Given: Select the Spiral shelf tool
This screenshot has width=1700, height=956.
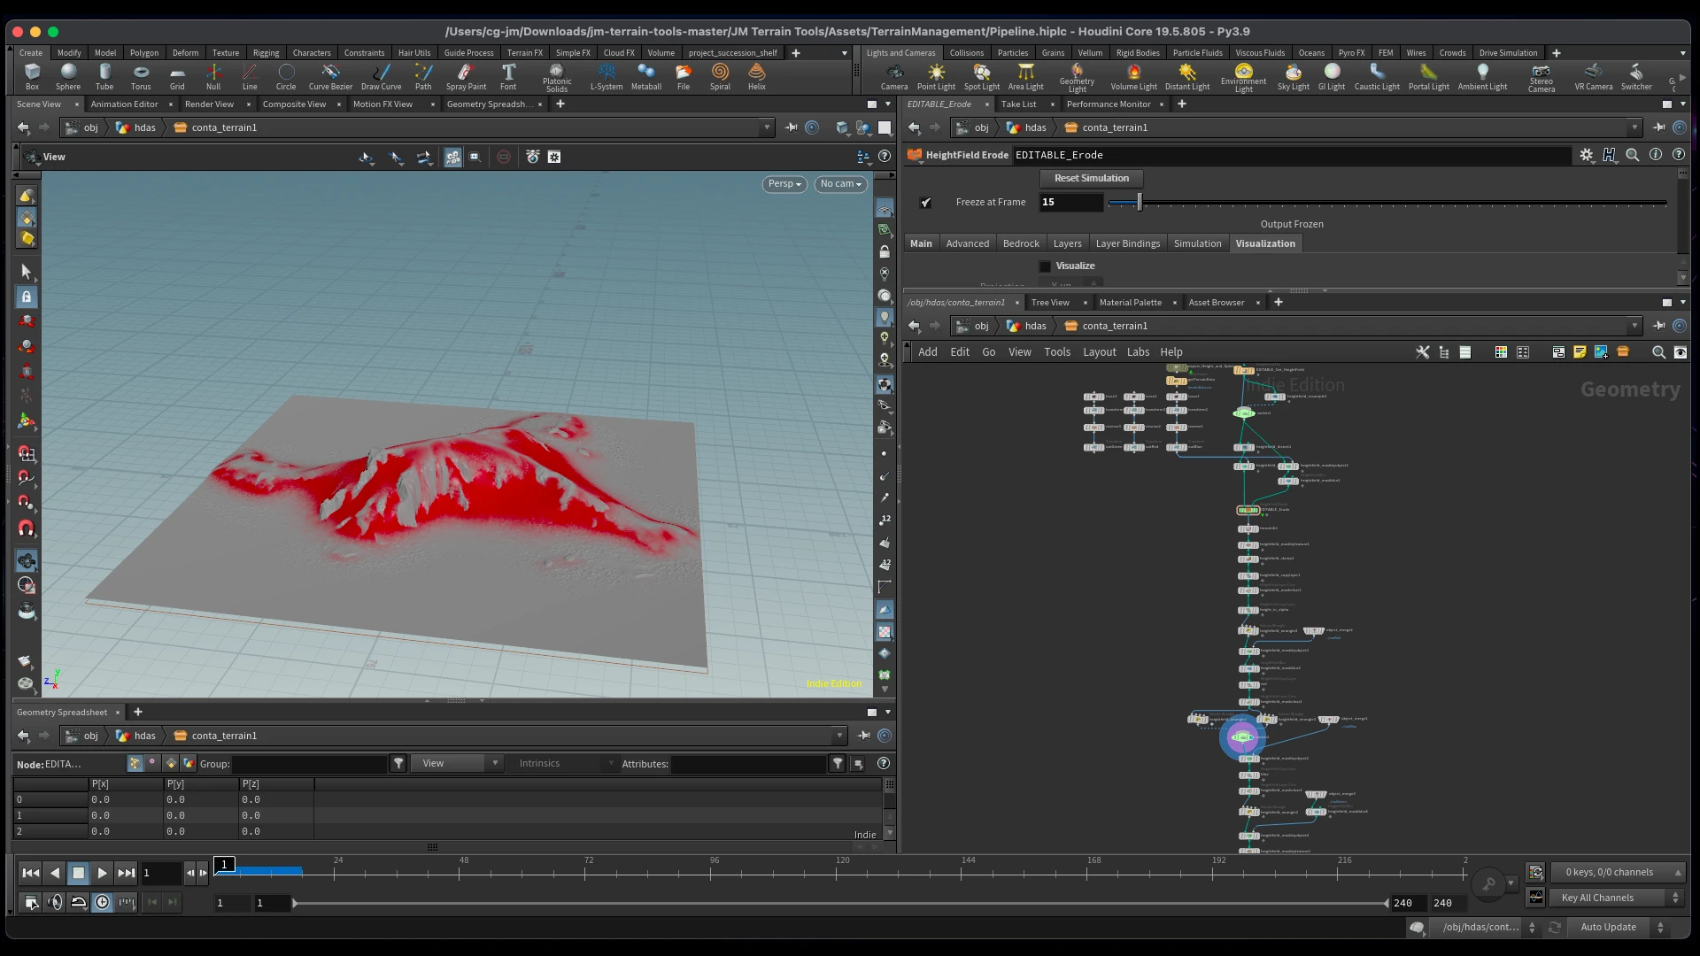Looking at the screenshot, I should (720, 77).
